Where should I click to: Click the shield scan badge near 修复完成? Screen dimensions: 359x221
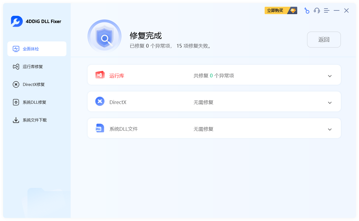(x=105, y=36)
